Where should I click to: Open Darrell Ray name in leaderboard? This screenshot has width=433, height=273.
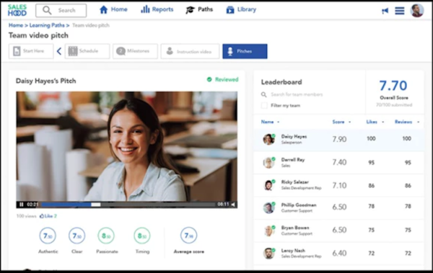[x=293, y=160]
